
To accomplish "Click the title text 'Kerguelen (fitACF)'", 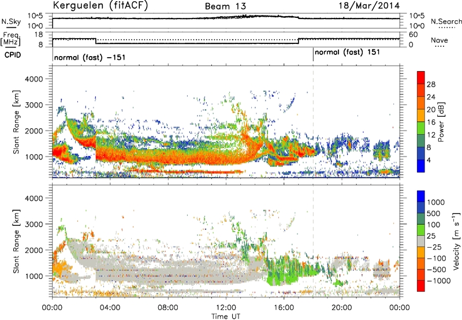I will tap(100, 6).
